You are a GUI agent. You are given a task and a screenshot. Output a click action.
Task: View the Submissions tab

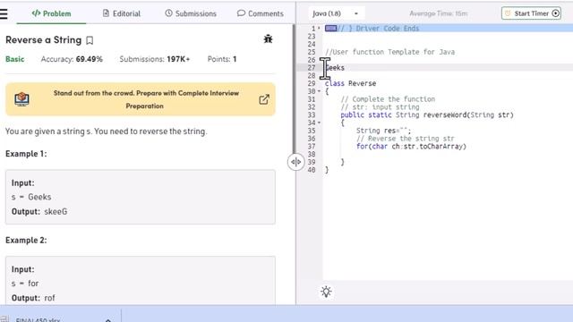pos(191,13)
